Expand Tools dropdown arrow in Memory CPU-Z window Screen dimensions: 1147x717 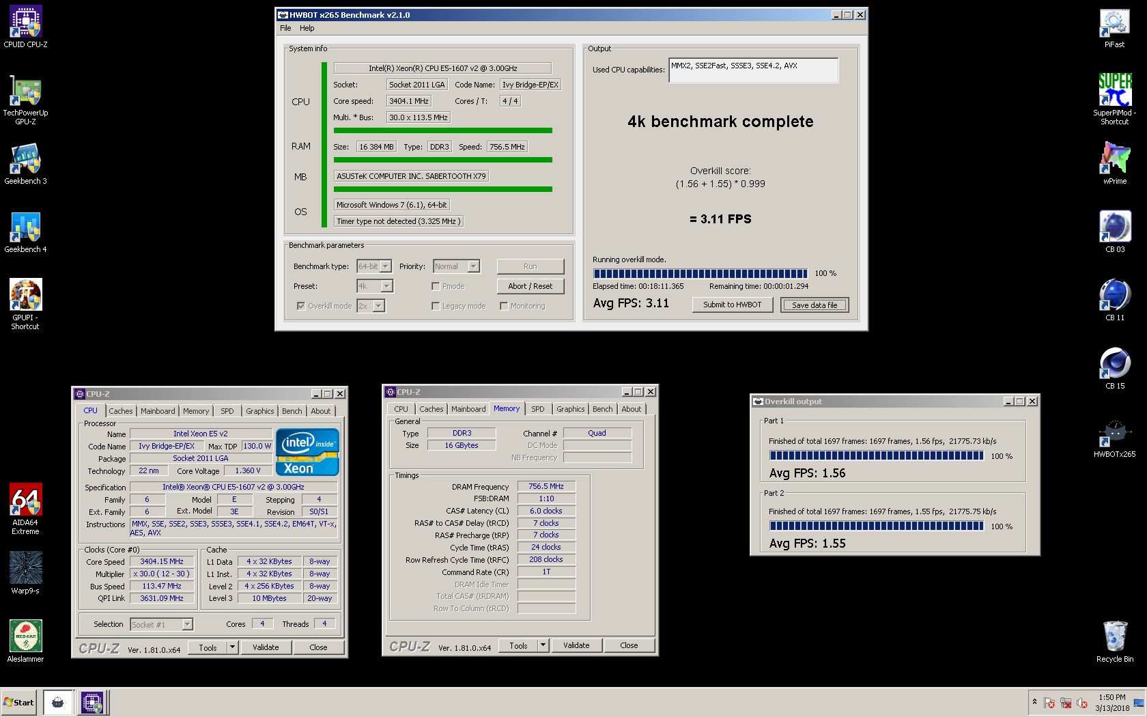(543, 645)
